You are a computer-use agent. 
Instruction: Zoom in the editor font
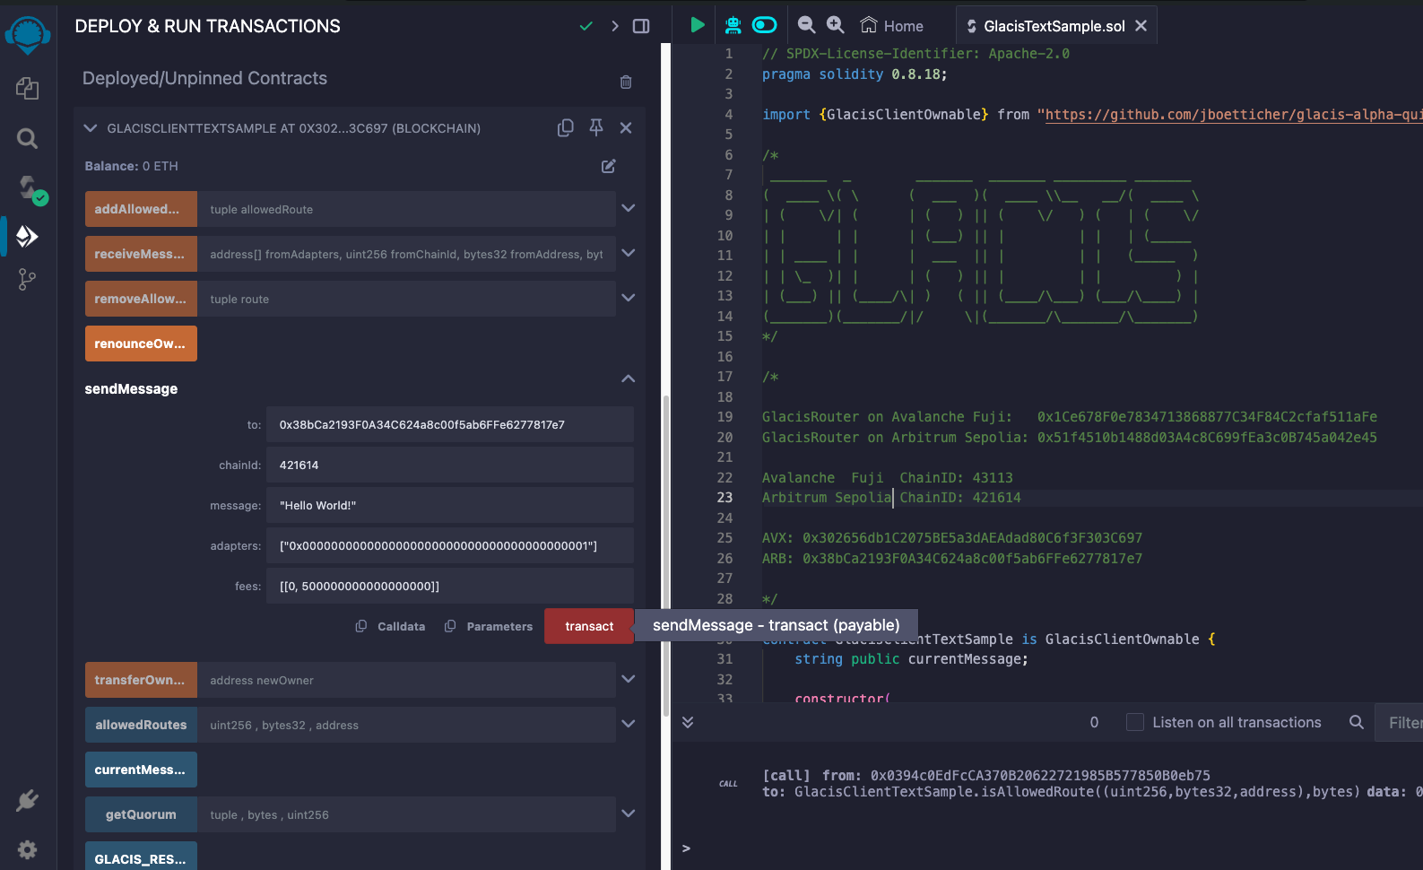836,25
